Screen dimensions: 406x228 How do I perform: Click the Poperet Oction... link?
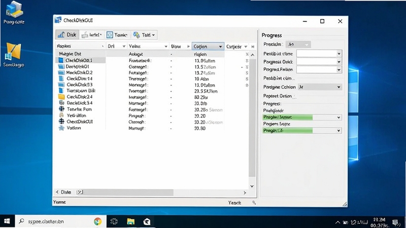point(279,96)
